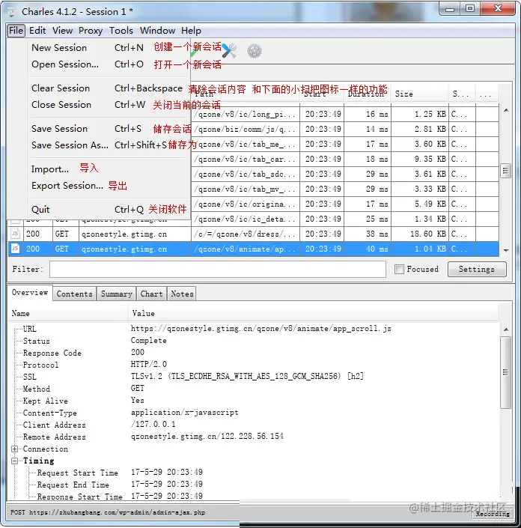Image resolution: width=521 pixels, height=528 pixels.
Task: Select the Content-Type row
Action: pos(254,413)
